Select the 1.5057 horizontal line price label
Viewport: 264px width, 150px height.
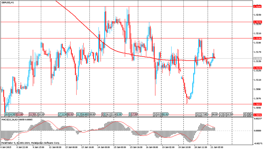(x=257, y=104)
